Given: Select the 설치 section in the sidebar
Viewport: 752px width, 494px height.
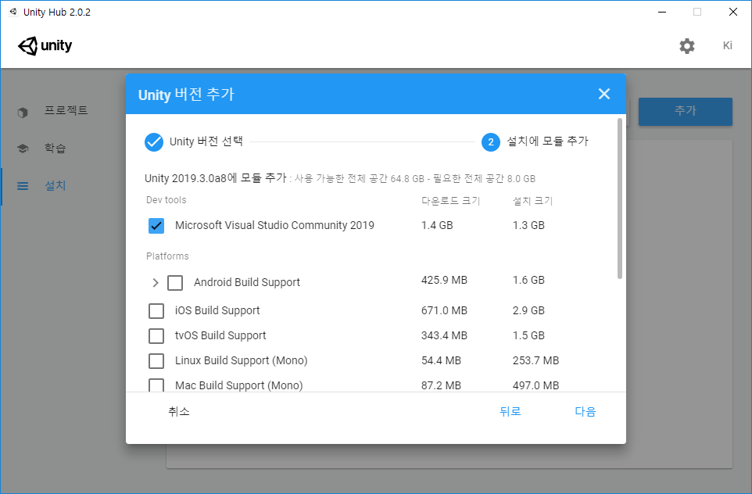Looking at the screenshot, I should click(56, 185).
